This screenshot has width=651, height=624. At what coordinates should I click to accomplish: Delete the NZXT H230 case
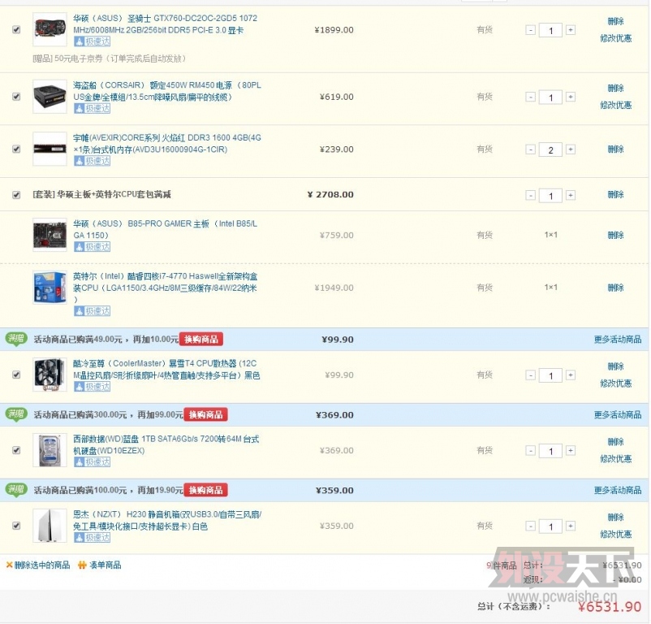coord(615,518)
